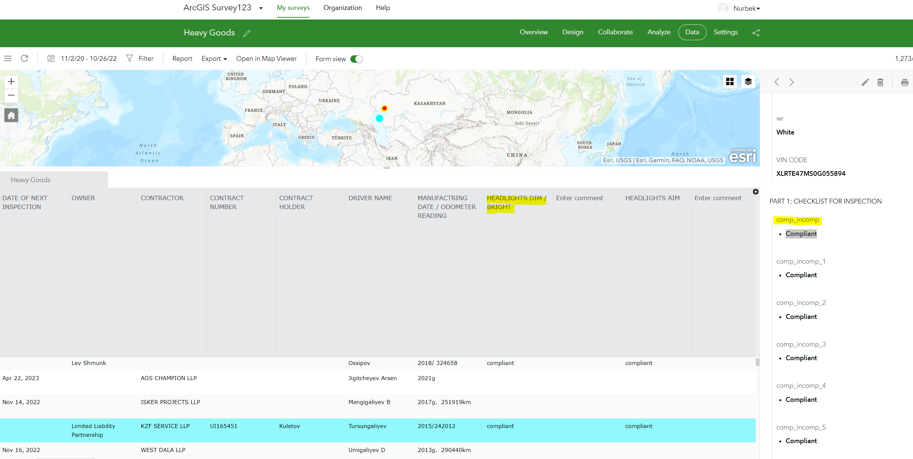This screenshot has width=913, height=459.
Task: Click the default extent home icon on map
Action: tap(11, 115)
